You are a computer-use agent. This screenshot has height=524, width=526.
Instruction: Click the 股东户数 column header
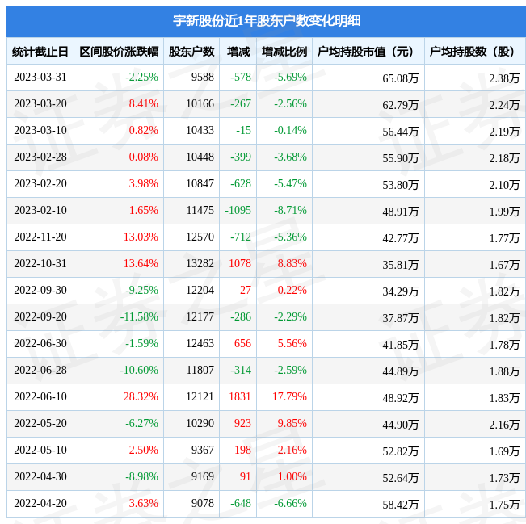point(191,52)
